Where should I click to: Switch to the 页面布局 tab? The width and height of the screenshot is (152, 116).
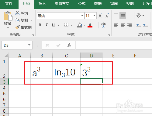pyautogui.click(x=62, y=4)
